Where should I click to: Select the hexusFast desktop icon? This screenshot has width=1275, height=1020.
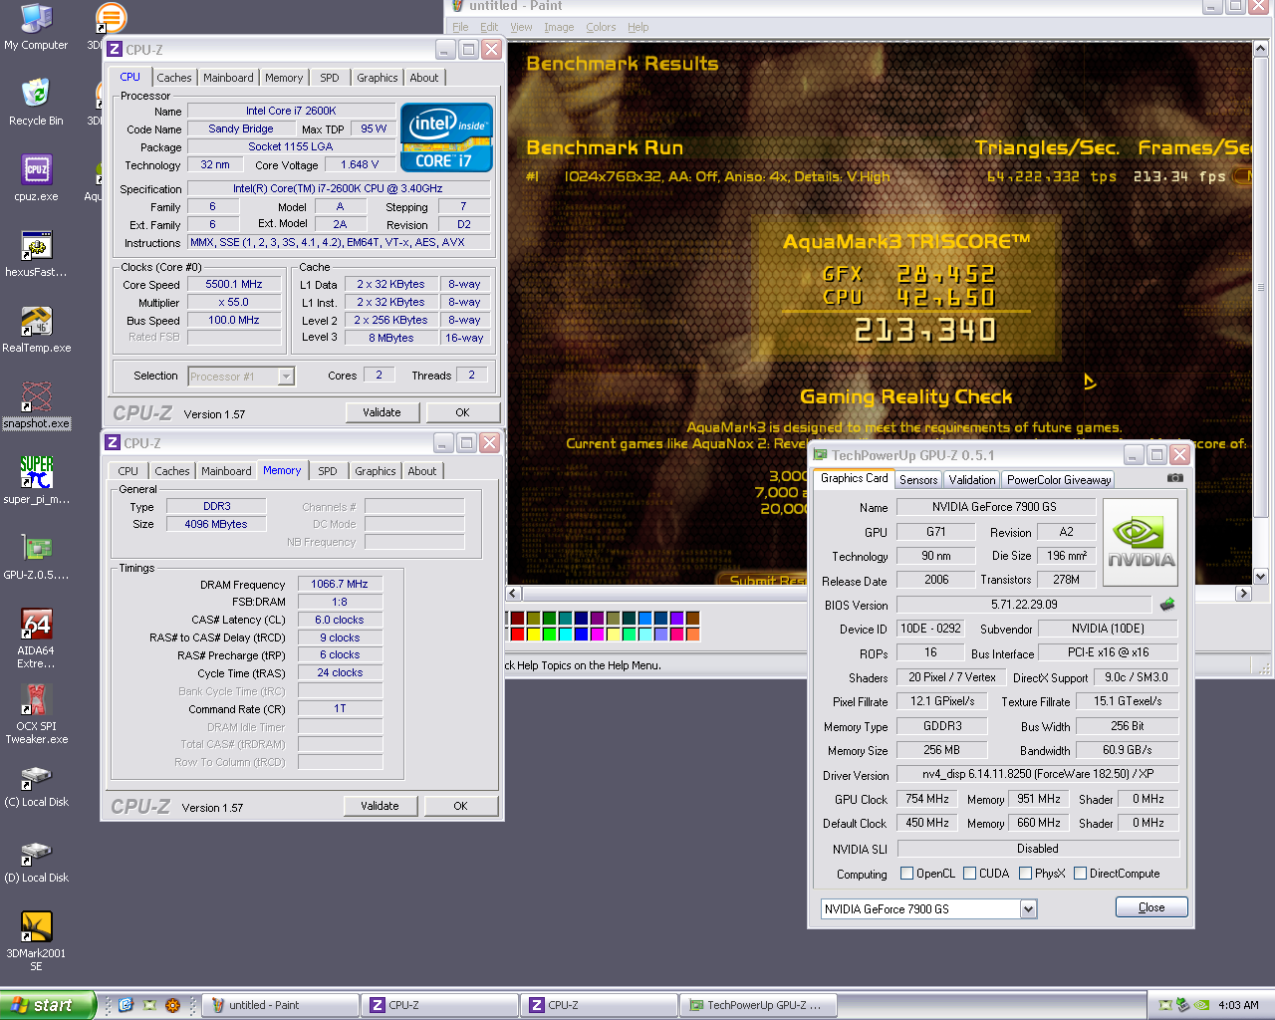tap(36, 254)
